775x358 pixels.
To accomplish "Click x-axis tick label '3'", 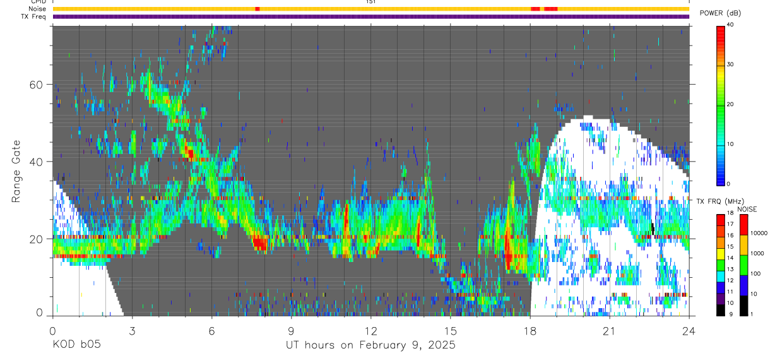I will (x=133, y=330).
